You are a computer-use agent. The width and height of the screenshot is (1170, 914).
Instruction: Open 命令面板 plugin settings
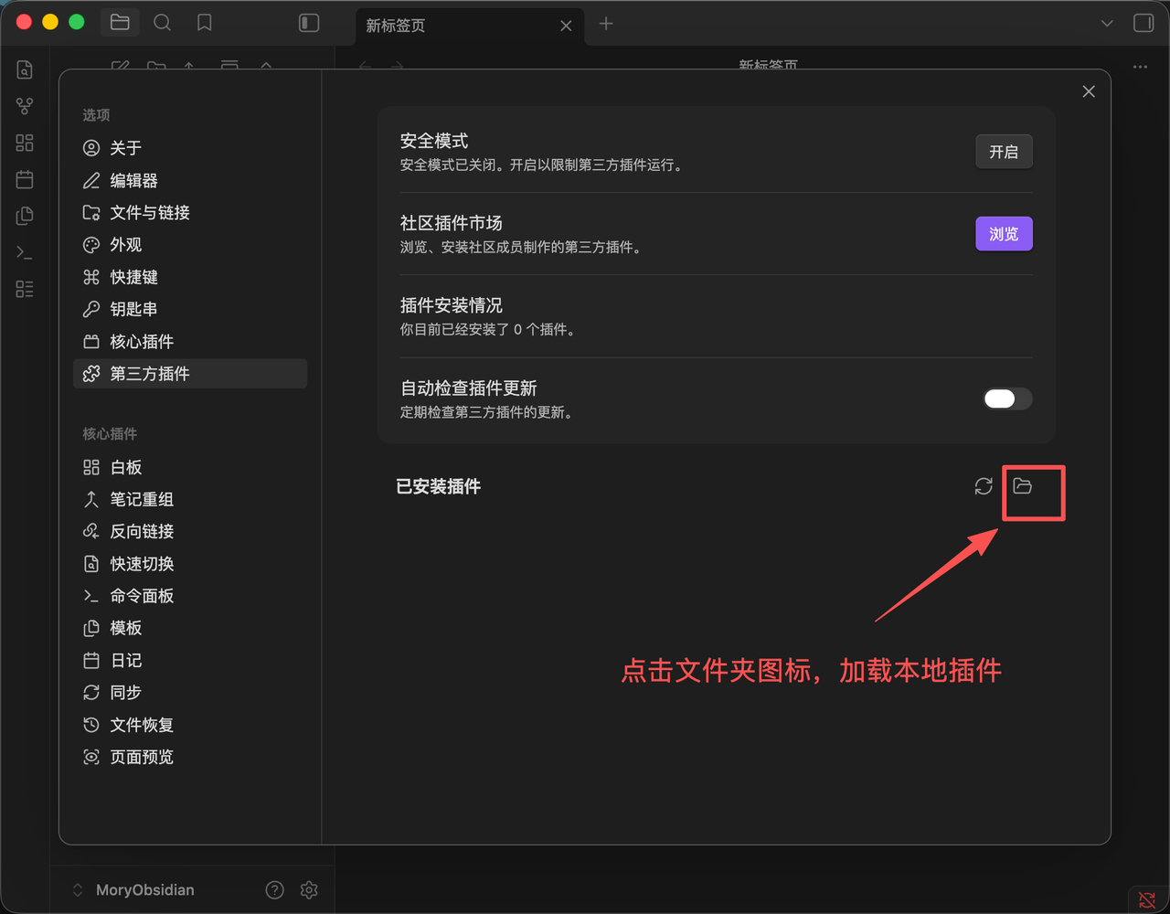tap(190, 596)
